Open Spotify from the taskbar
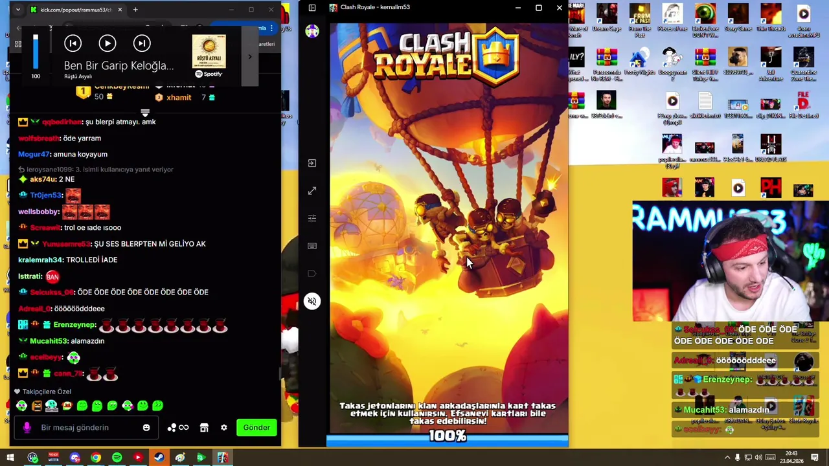 [x=117, y=458]
